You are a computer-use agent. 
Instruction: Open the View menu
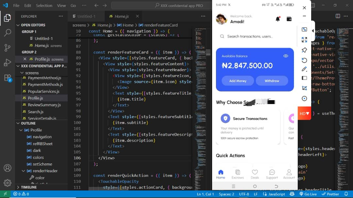click(x=61, y=6)
